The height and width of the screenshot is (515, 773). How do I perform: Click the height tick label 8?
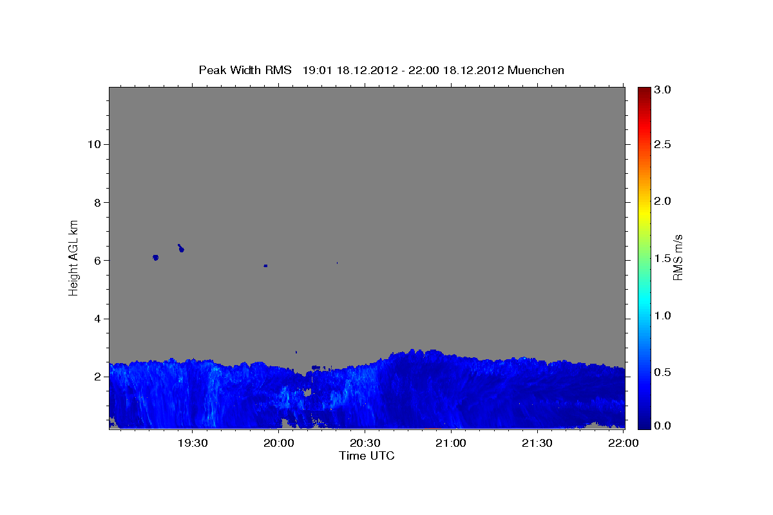coord(96,202)
